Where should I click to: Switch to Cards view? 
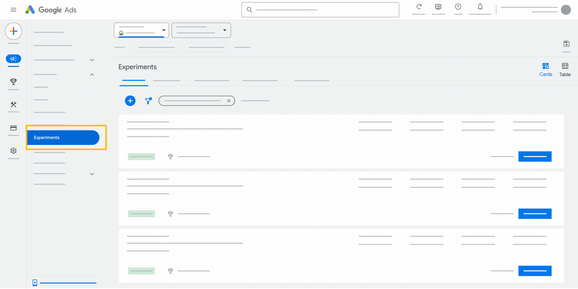click(x=546, y=69)
